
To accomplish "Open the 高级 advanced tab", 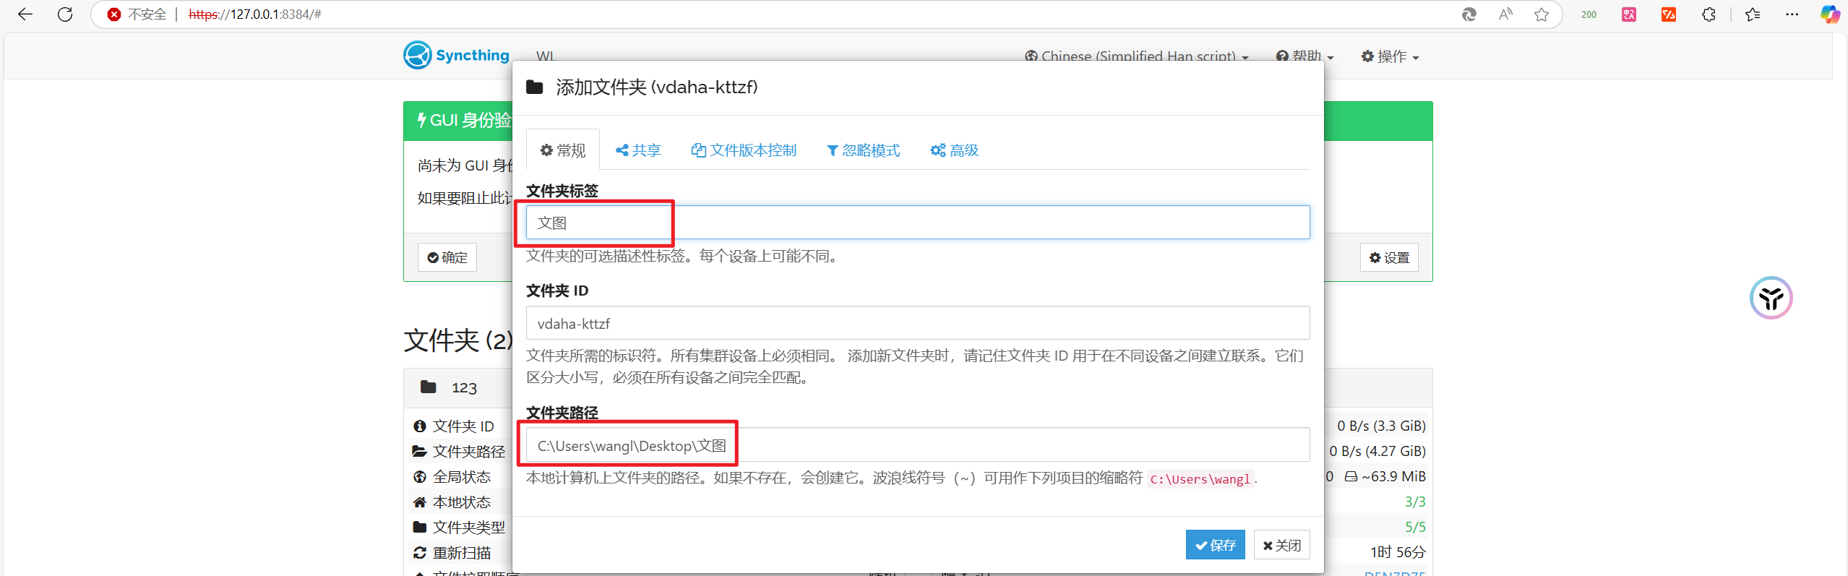I will click(x=955, y=150).
